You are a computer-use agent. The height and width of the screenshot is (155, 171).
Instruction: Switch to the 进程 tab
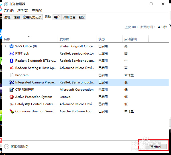pos(7,17)
